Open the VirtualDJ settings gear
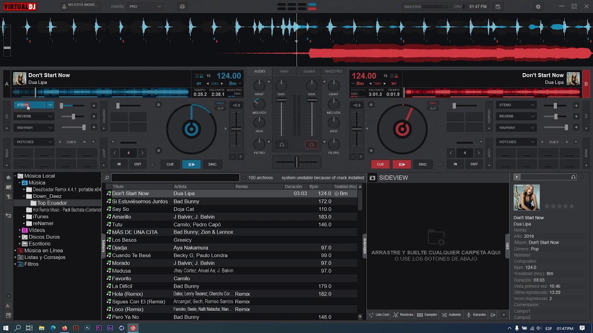Viewport: 593px width, 333px height. (x=538, y=6)
